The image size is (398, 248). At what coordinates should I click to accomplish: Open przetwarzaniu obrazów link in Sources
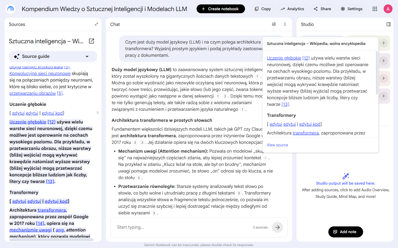click(33, 93)
